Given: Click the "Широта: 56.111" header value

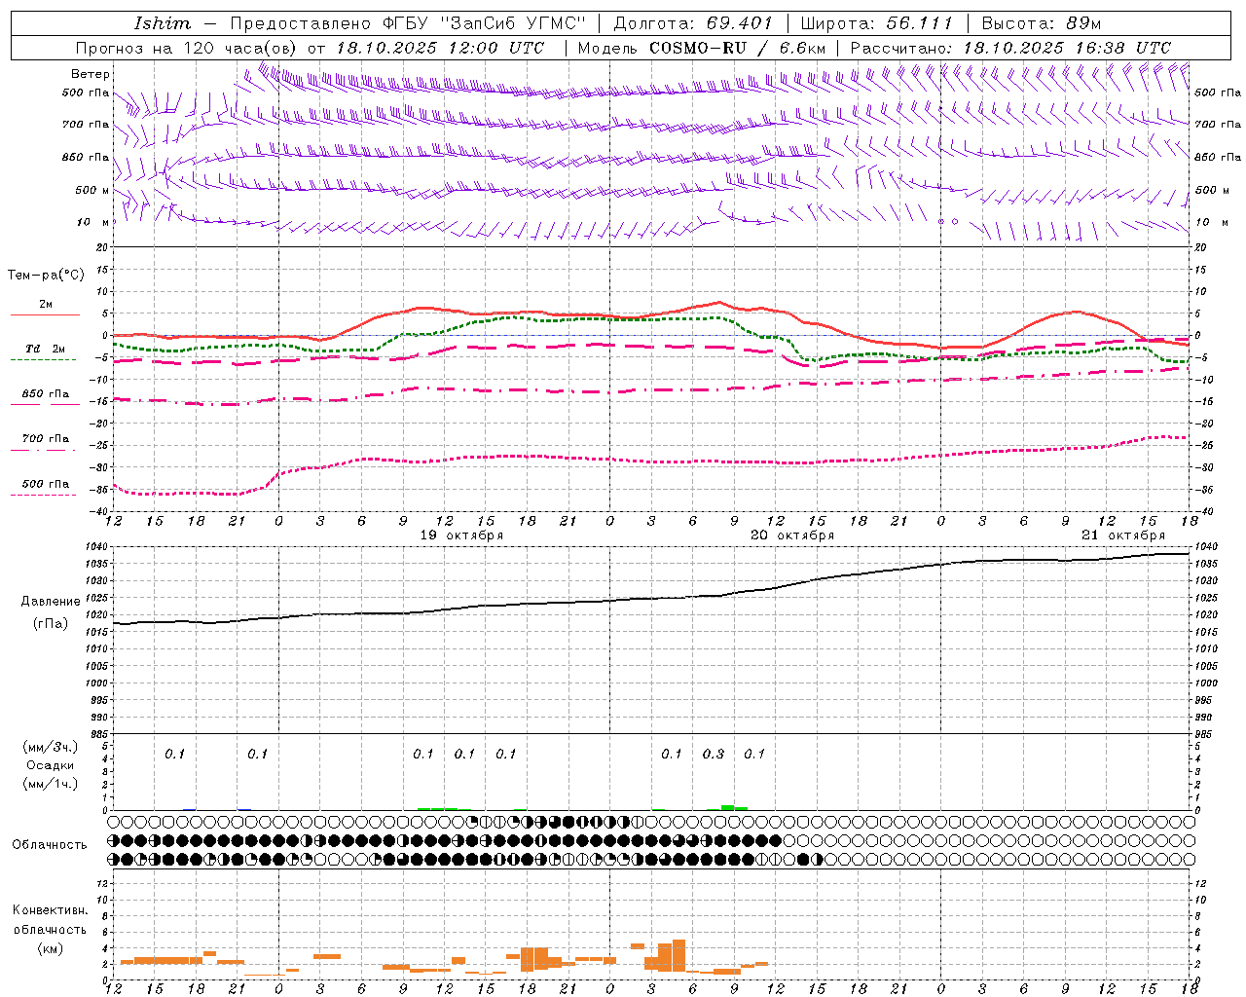Looking at the screenshot, I should coord(876,23).
